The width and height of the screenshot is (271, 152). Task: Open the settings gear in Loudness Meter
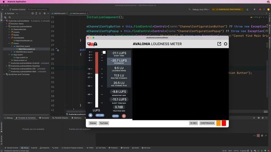(x=226, y=44)
